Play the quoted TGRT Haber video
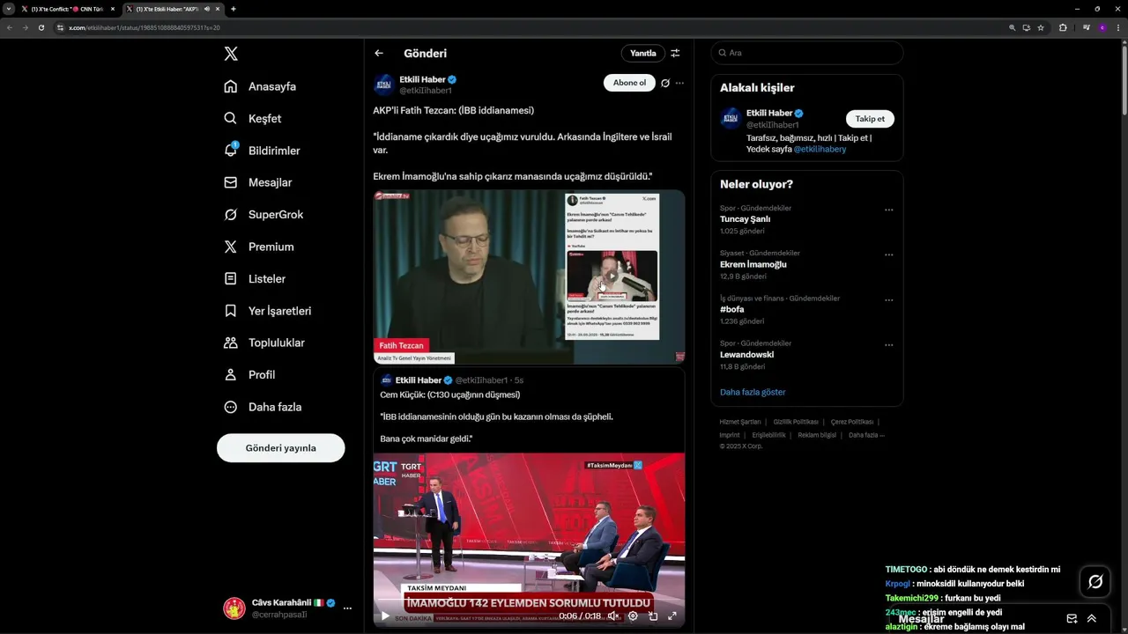 384,616
